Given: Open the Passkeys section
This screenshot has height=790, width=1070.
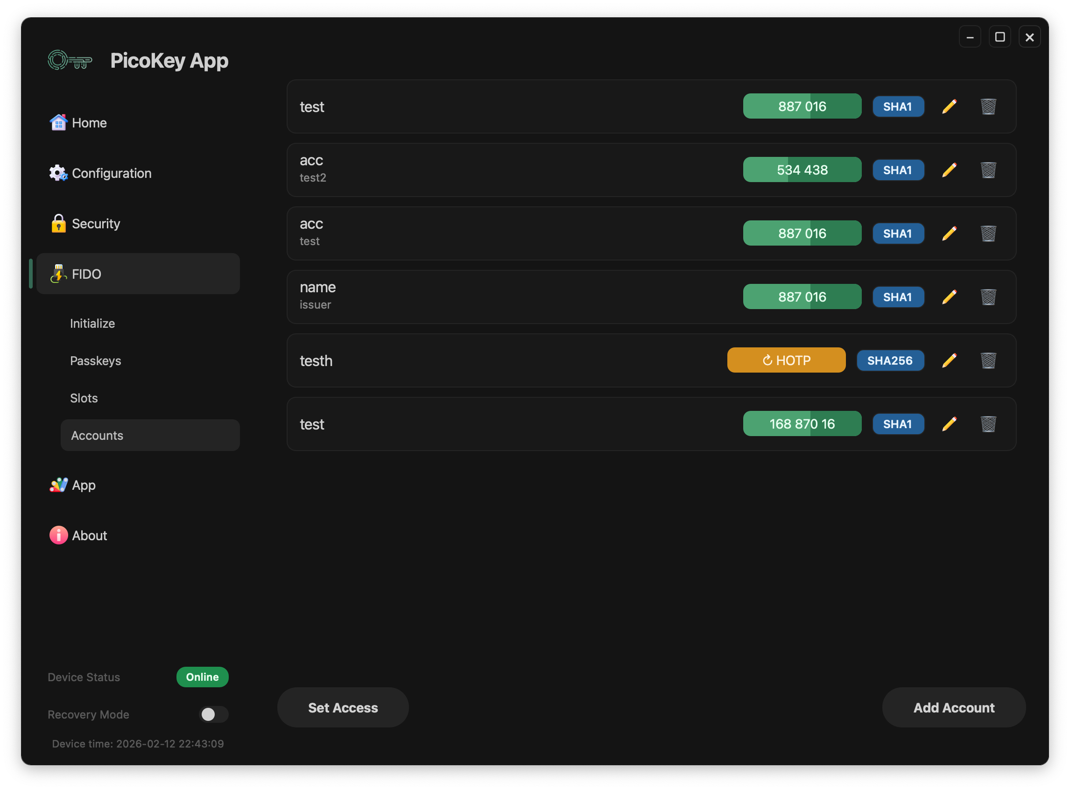Looking at the screenshot, I should point(96,360).
